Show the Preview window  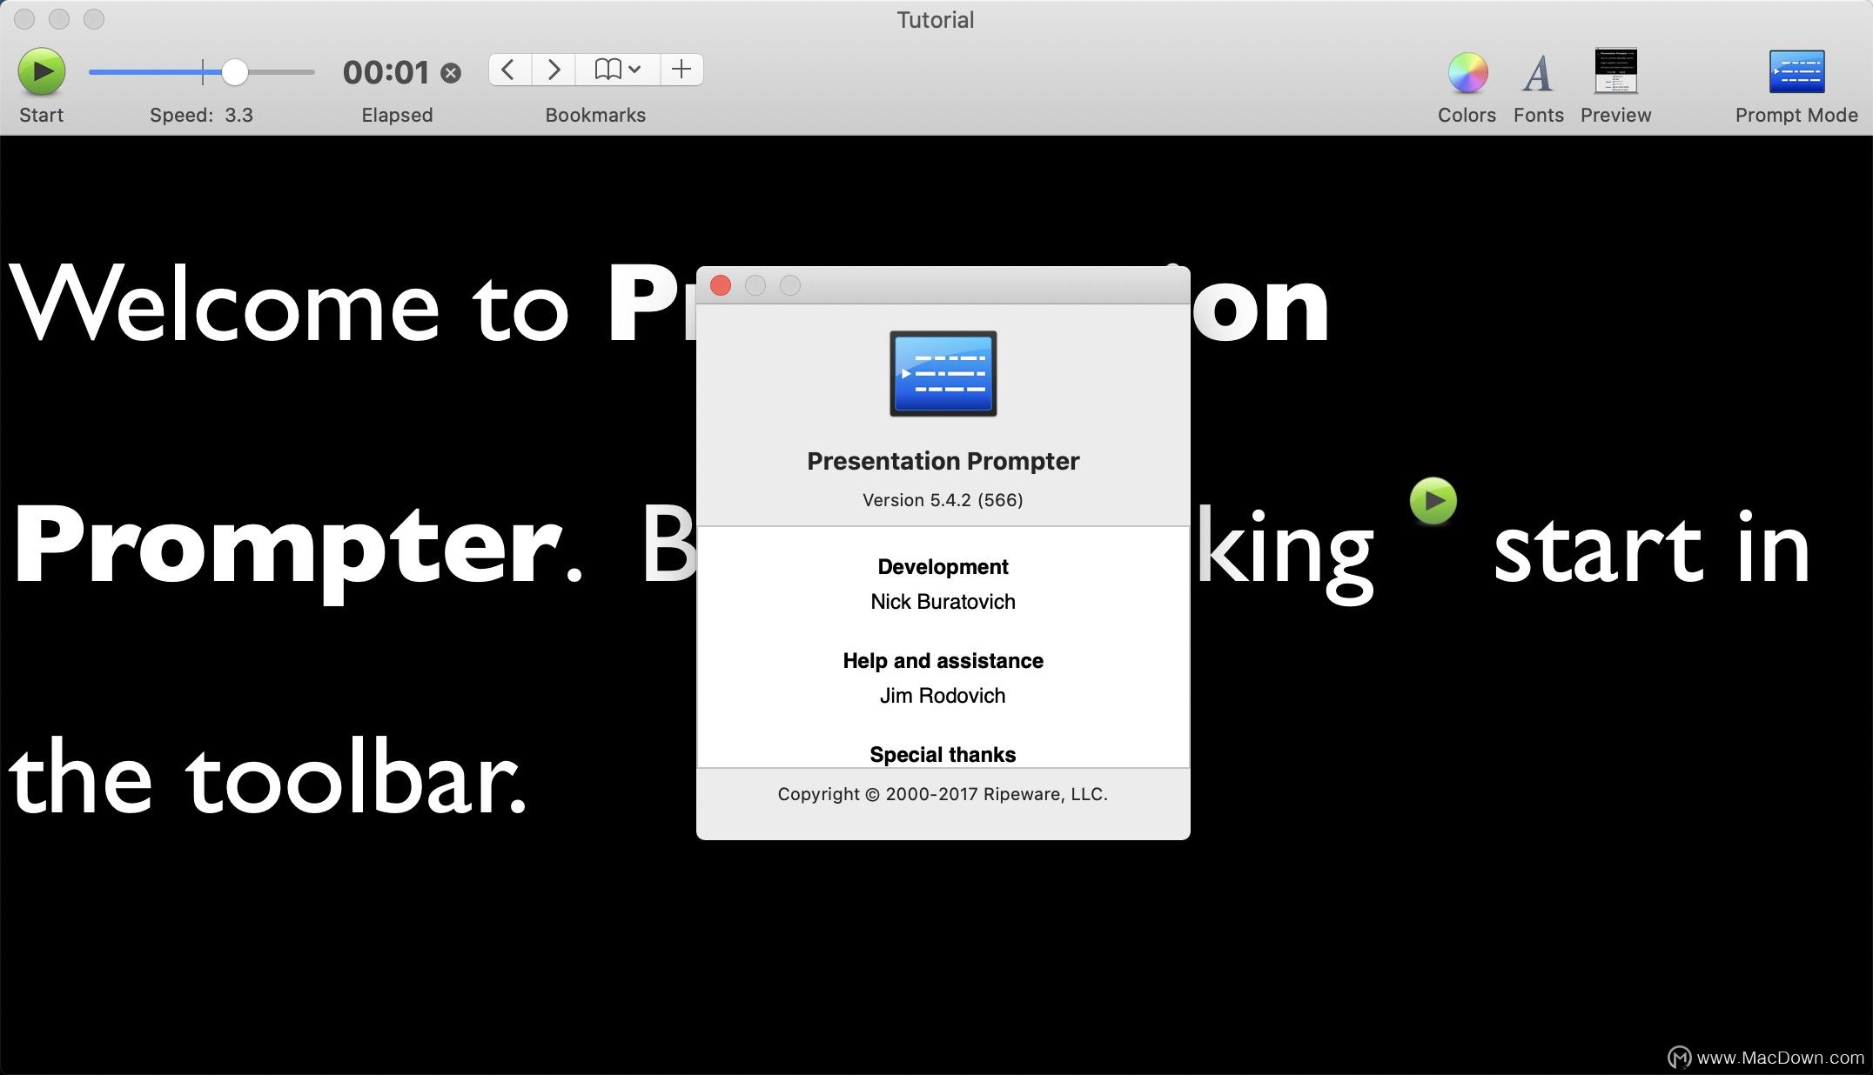(x=1615, y=71)
